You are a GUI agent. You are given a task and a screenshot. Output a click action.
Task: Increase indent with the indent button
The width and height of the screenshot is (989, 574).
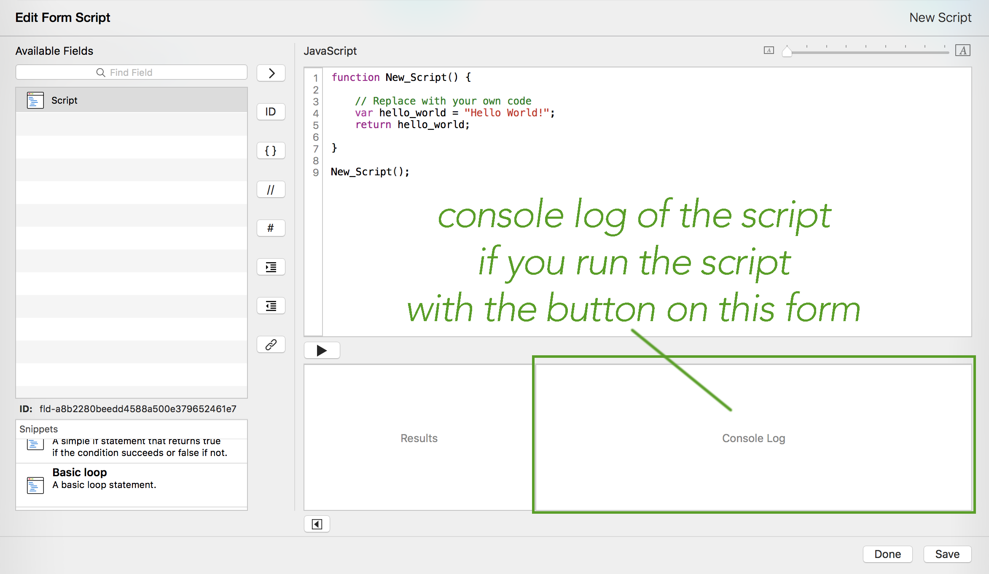[271, 267]
